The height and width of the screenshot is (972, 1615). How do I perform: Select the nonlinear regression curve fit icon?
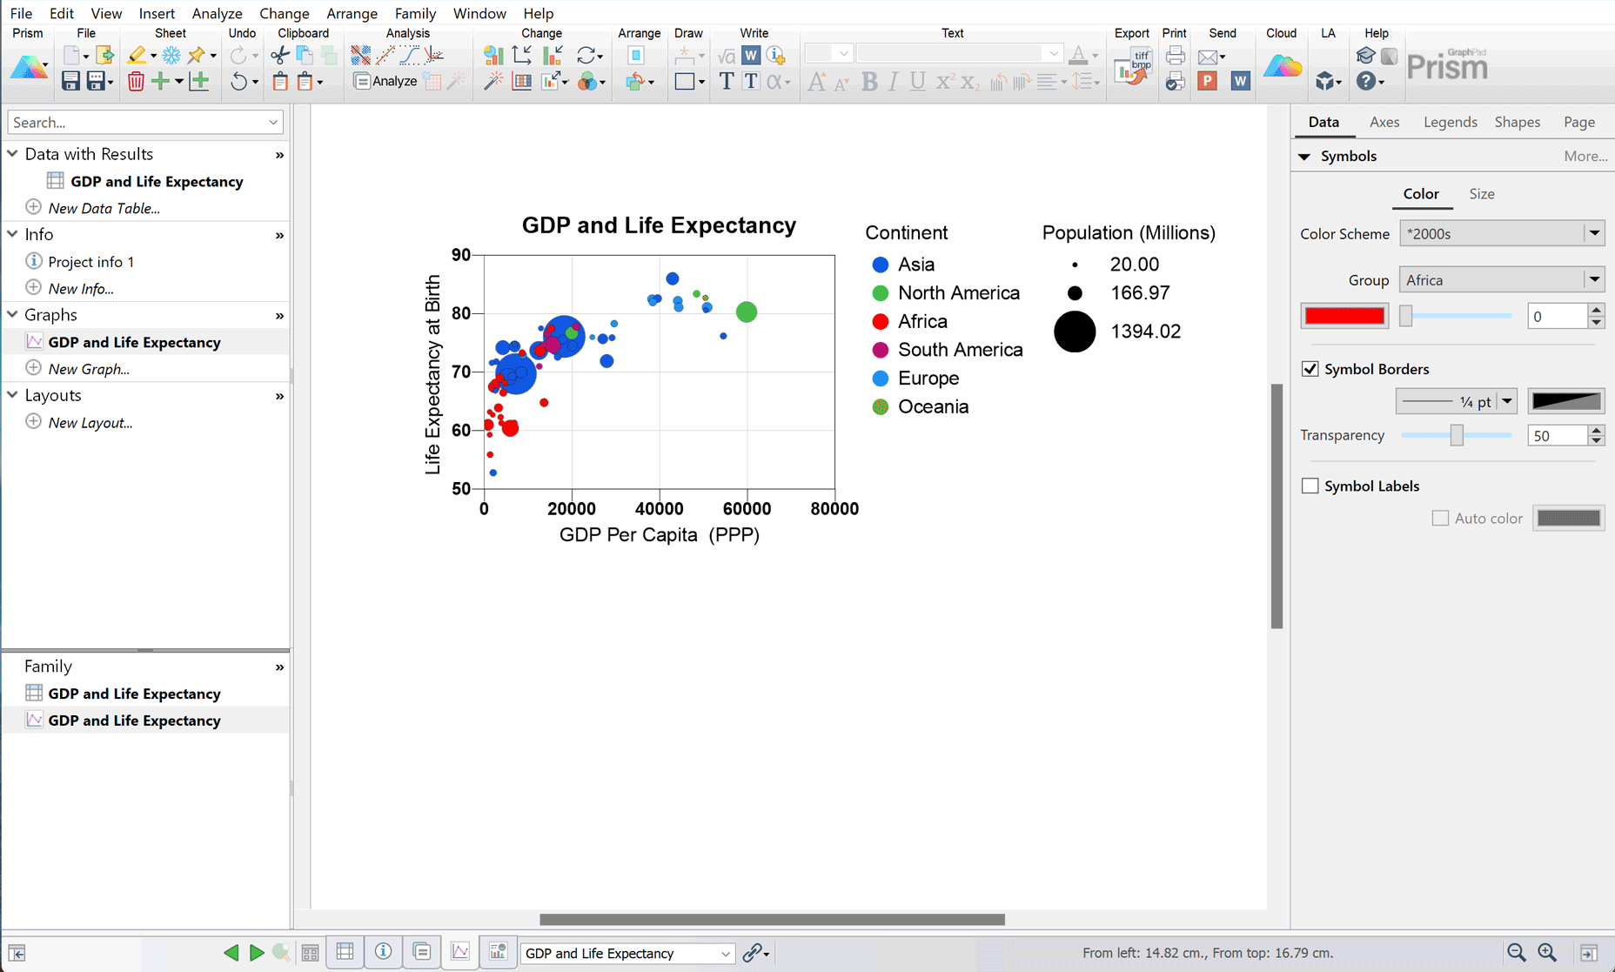408,55
